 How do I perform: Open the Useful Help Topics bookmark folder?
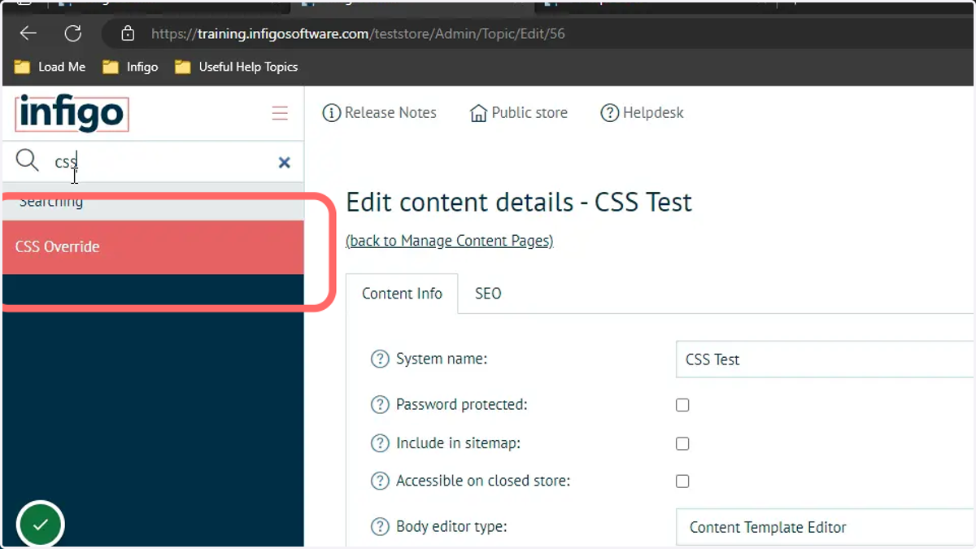(x=237, y=67)
